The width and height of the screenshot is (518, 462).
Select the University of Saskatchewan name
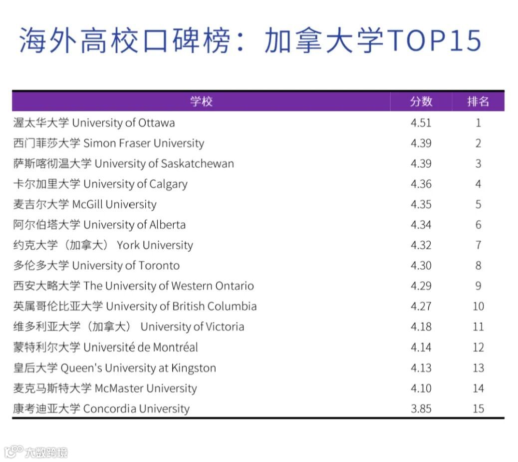pos(124,164)
